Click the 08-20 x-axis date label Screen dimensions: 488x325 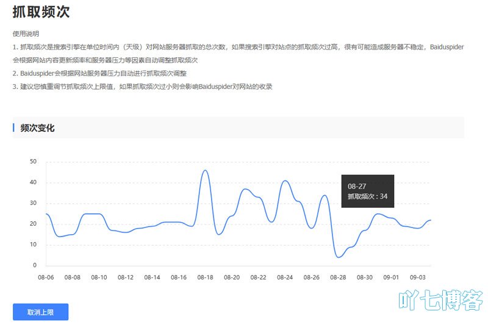coord(232,277)
